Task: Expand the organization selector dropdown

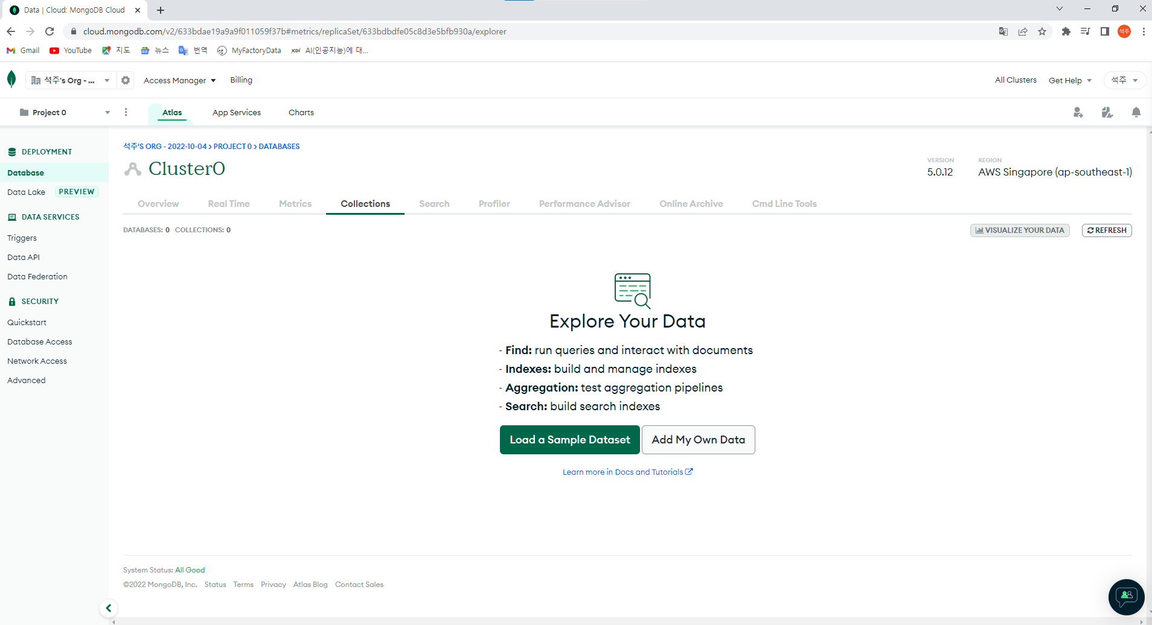Action: tap(71, 80)
